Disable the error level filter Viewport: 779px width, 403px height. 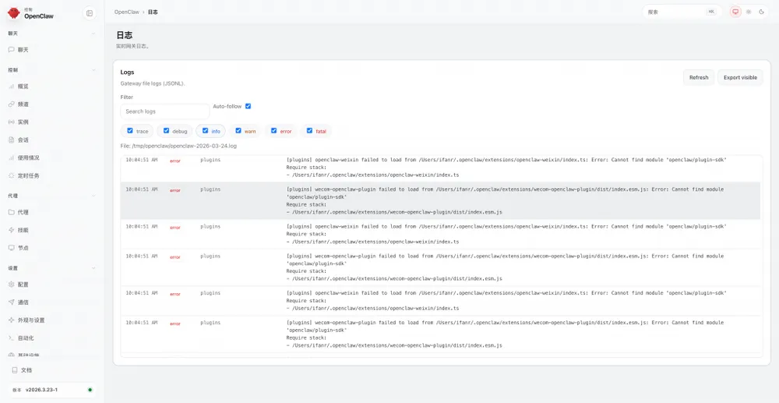pyautogui.click(x=273, y=131)
